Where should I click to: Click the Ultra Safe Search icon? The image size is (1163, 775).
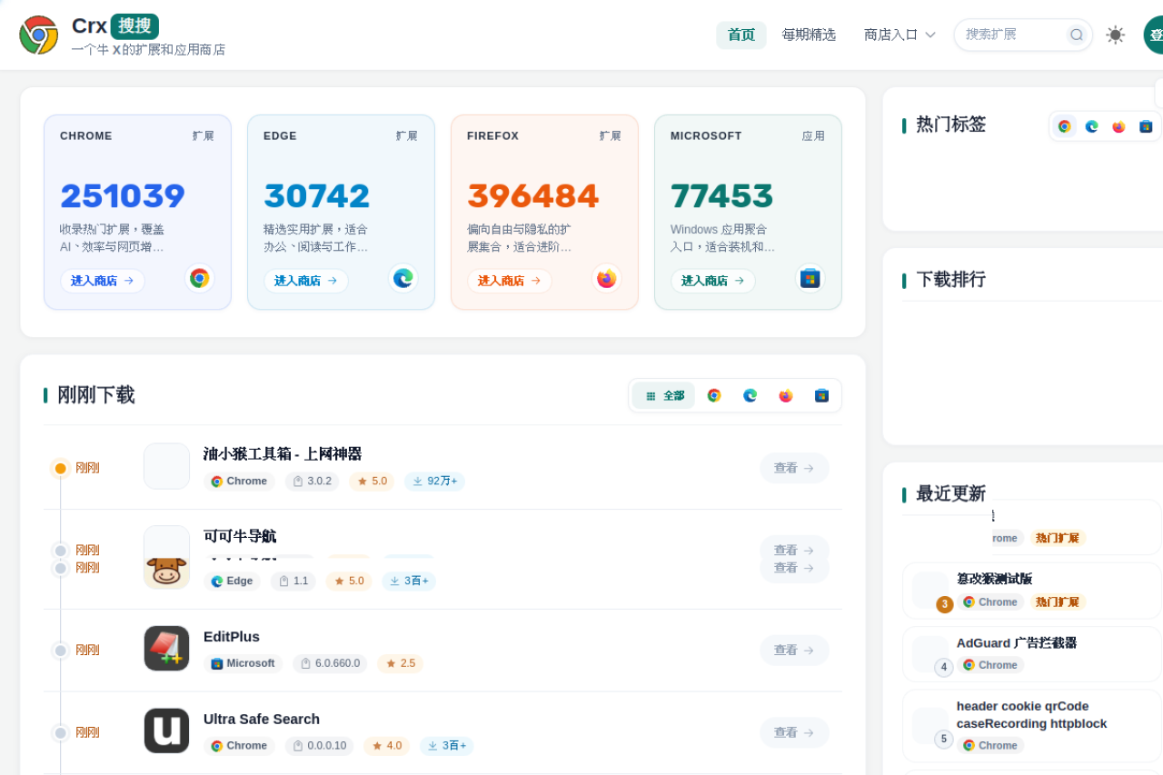[x=166, y=730]
